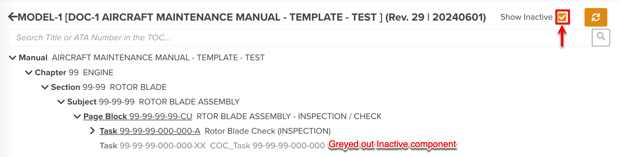Select the Rotor Blade Check (INSPECTION) title
The image size is (619, 157).
[268, 131]
